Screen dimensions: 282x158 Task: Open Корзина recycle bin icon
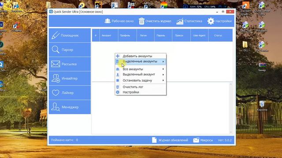pyautogui.click(x=262, y=106)
